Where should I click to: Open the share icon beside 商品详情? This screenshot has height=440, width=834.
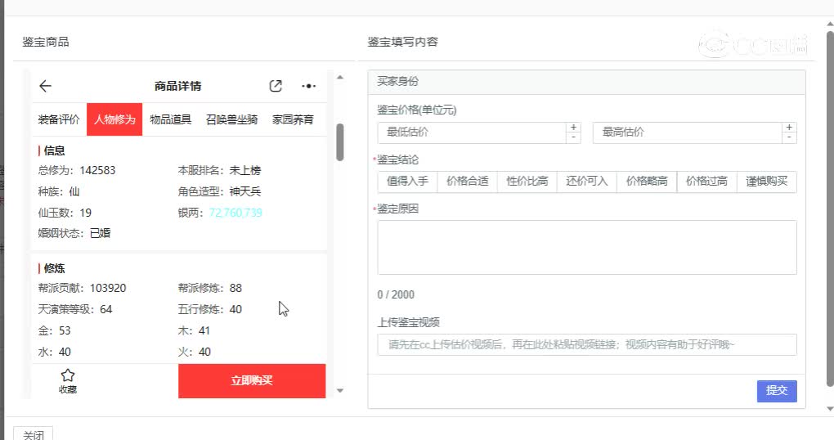click(x=276, y=86)
